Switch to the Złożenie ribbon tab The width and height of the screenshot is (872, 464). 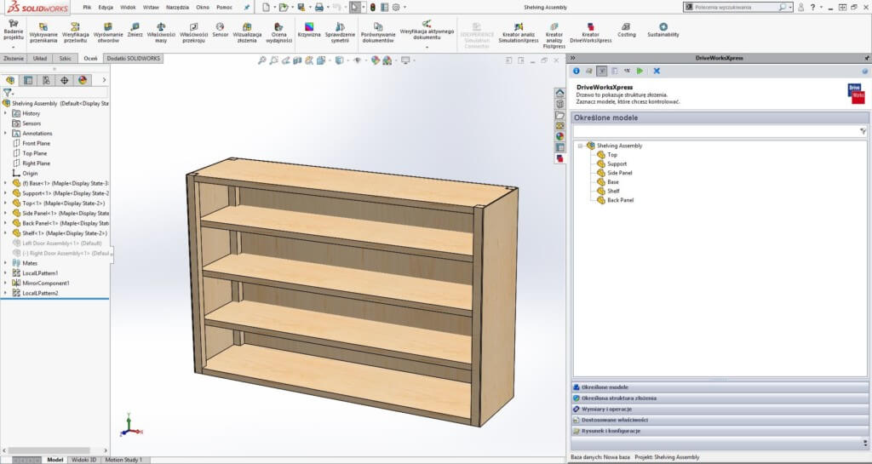point(14,59)
